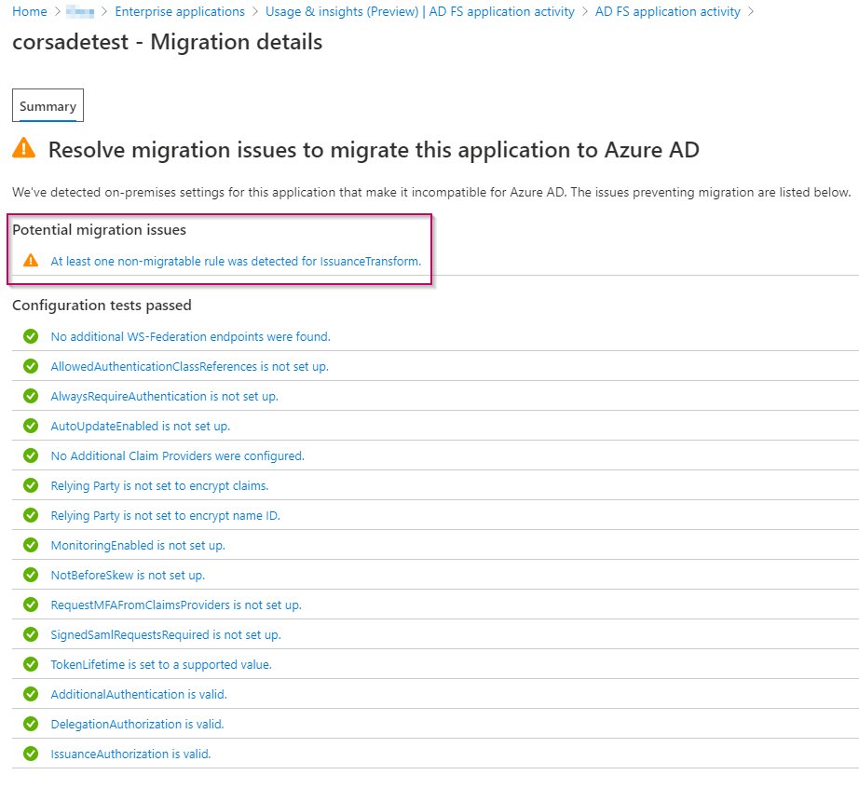
Task: Click green checkmark next to TokenLifetime test
Action: [x=31, y=664]
